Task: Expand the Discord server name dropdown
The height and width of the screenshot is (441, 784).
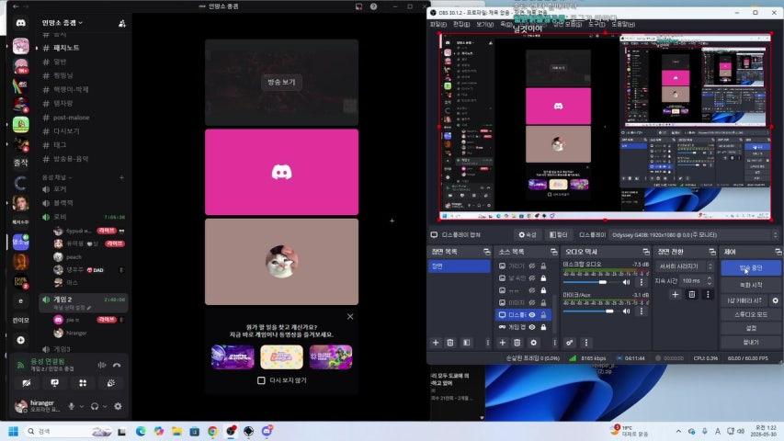Action: (62, 23)
